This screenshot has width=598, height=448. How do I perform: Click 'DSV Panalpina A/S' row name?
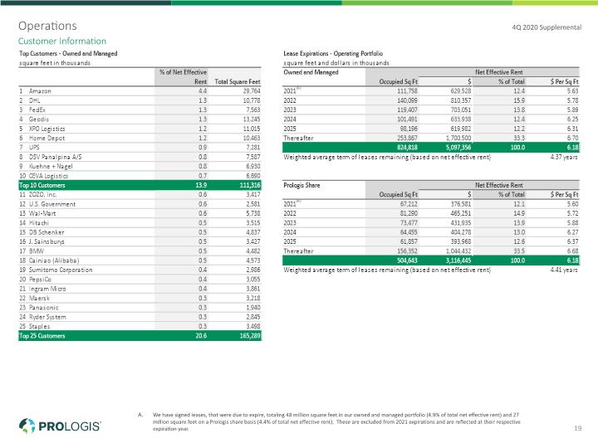56,157
